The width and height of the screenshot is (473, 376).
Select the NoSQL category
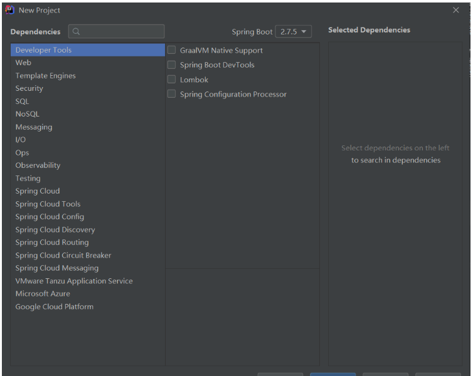(27, 114)
